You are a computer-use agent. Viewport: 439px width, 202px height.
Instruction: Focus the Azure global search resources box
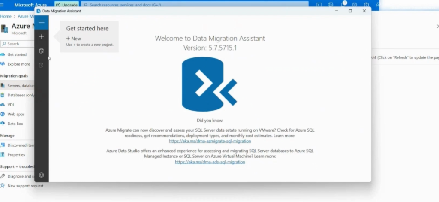195,5
